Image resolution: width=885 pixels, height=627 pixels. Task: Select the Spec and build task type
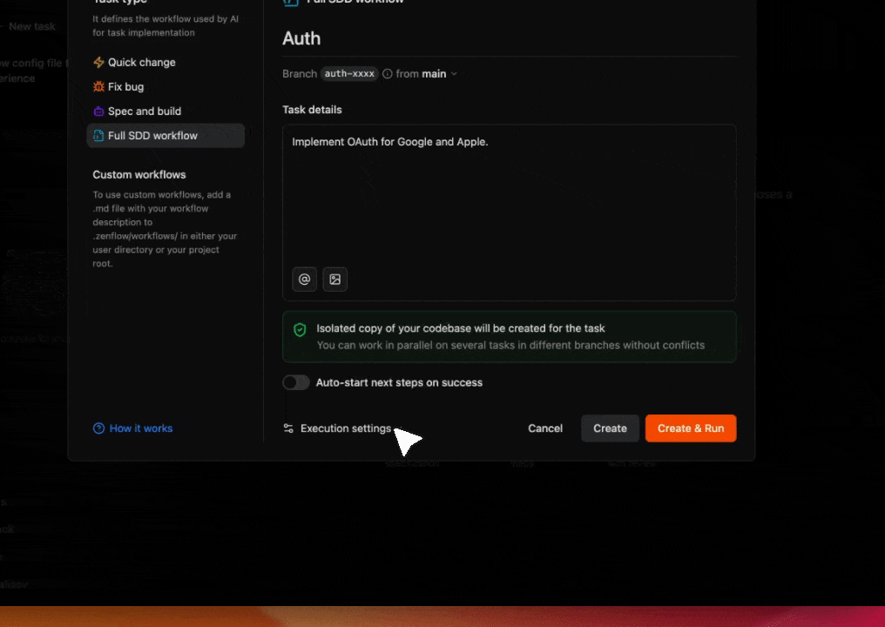tap(145, 111)
